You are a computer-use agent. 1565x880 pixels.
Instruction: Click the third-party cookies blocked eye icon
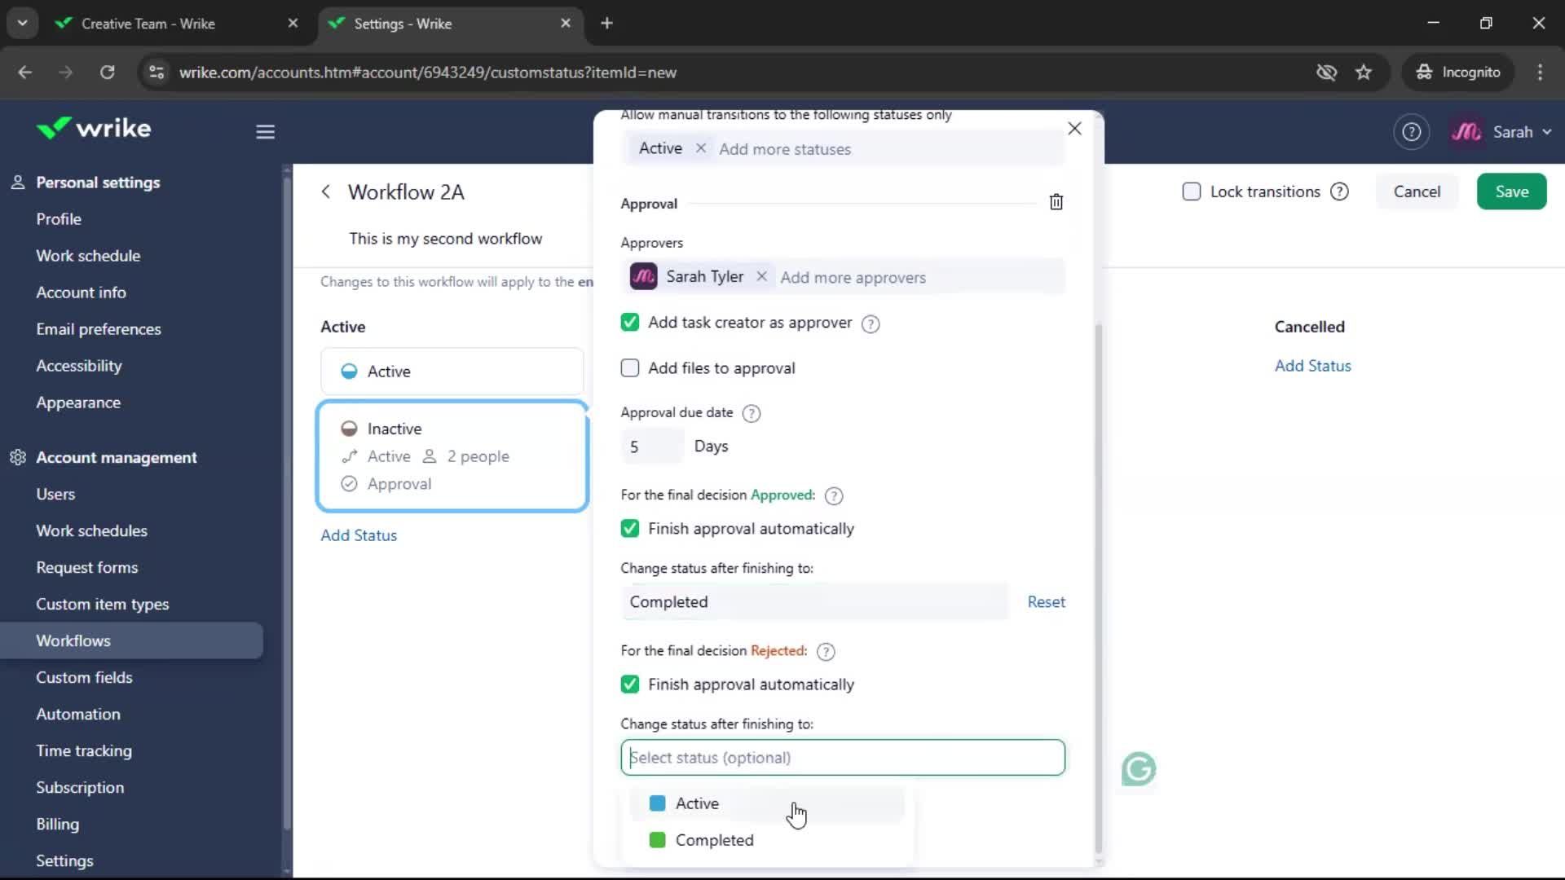[1326, 73]
